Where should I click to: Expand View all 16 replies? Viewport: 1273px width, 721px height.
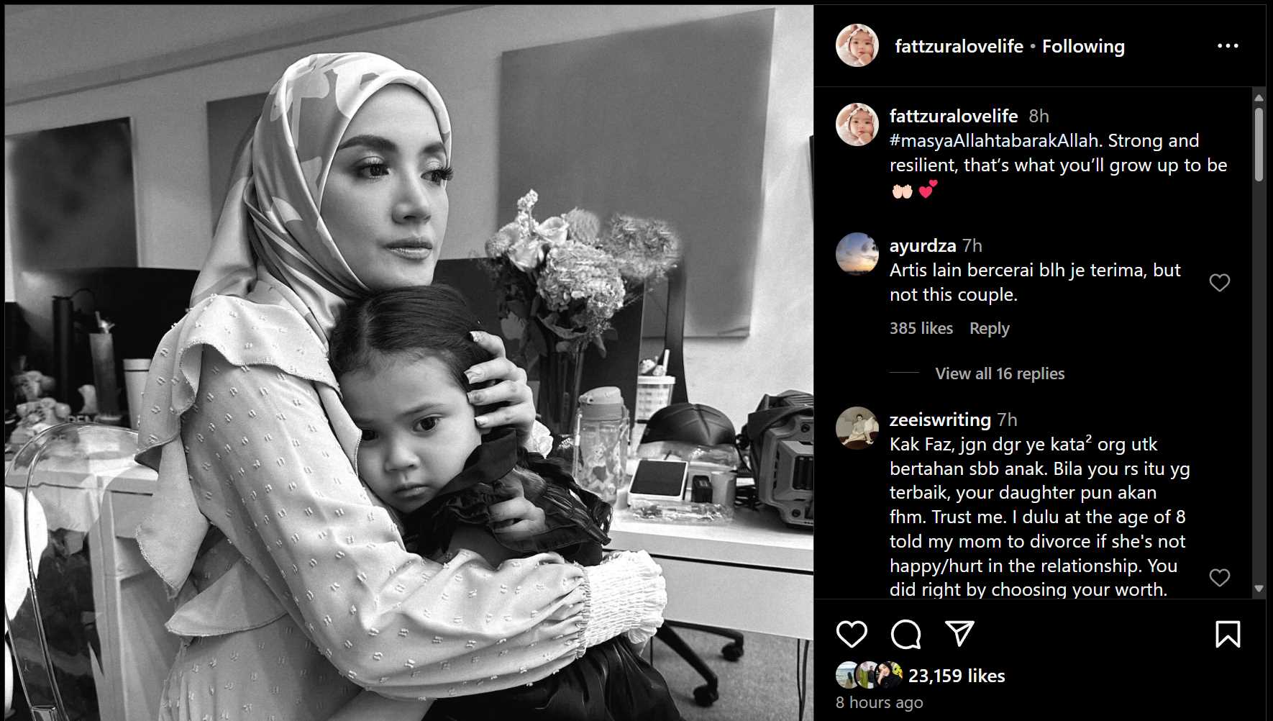(1000, 373)
